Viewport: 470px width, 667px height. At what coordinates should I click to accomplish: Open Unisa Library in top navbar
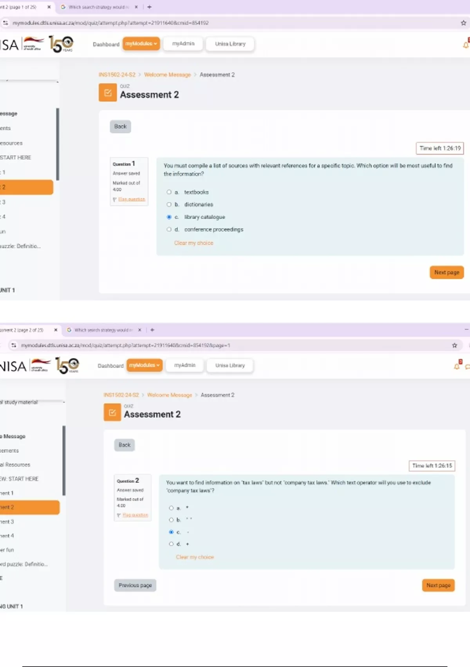point(230,44)
